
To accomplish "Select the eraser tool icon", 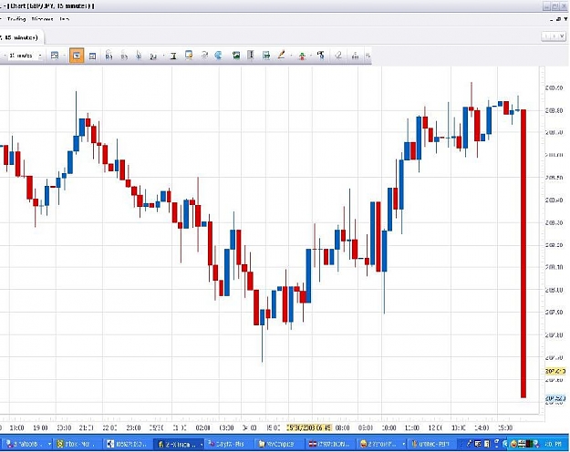I will [338, 56].
